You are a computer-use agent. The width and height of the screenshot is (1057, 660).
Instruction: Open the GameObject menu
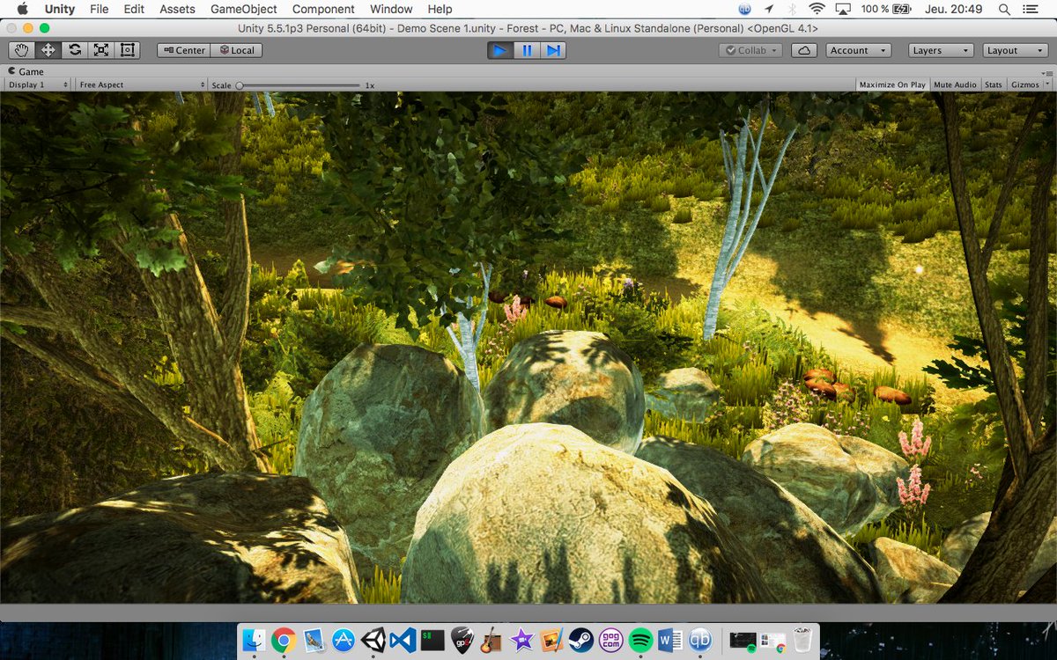(x=245, y=9)
